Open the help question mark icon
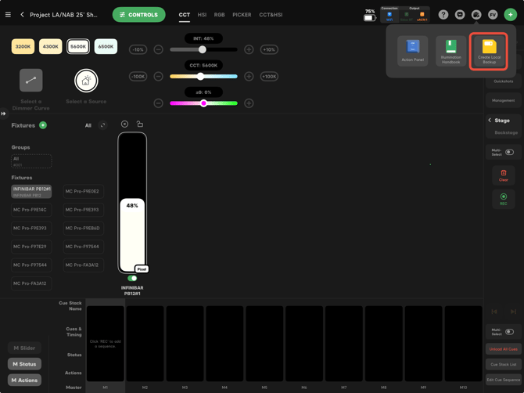The height and width of the screenshot is (393, 524). (443, 15)
